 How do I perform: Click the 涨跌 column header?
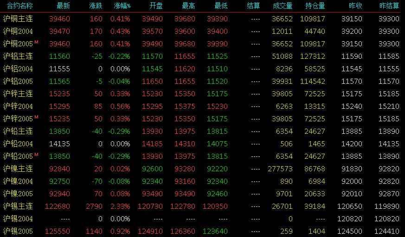coord(96,6)
